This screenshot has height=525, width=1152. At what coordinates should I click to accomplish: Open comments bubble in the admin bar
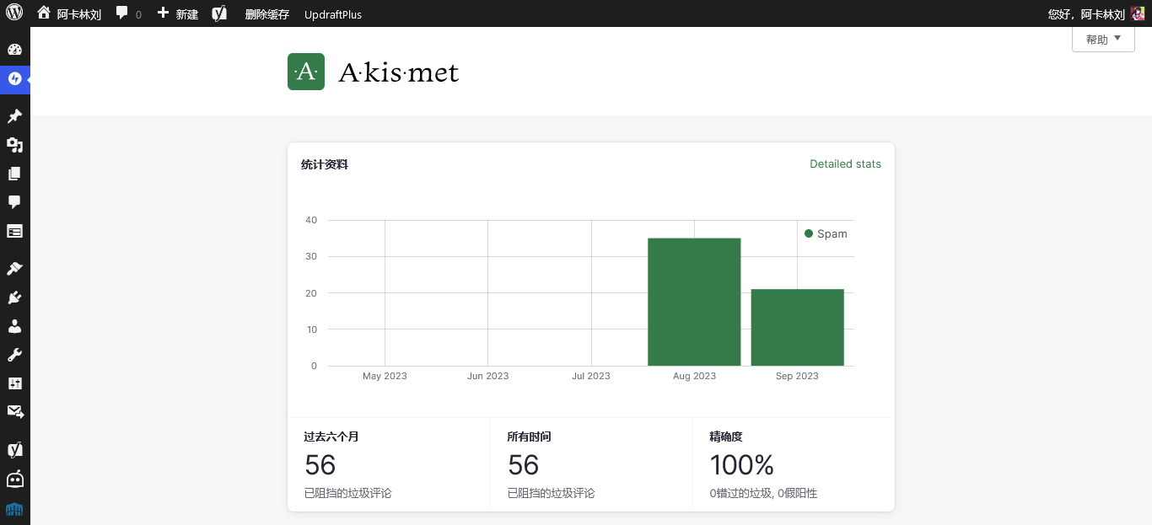point(129,13)
